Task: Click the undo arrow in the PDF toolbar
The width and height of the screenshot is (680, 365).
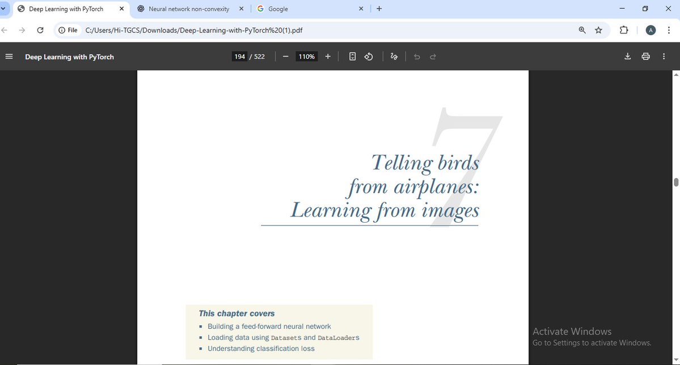Action: 417,57
